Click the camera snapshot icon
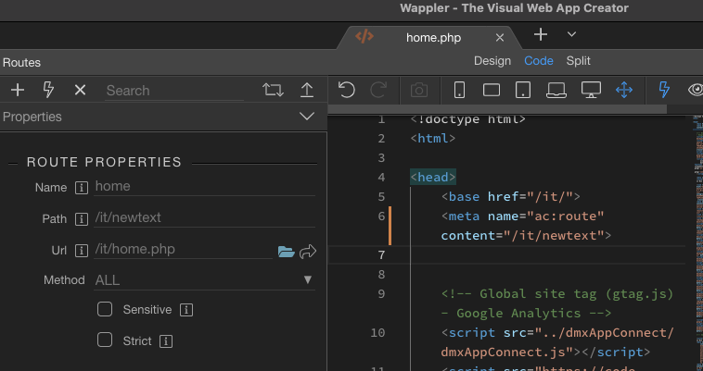703x371 pixels. pyautogui.click(x=419, y=91)
